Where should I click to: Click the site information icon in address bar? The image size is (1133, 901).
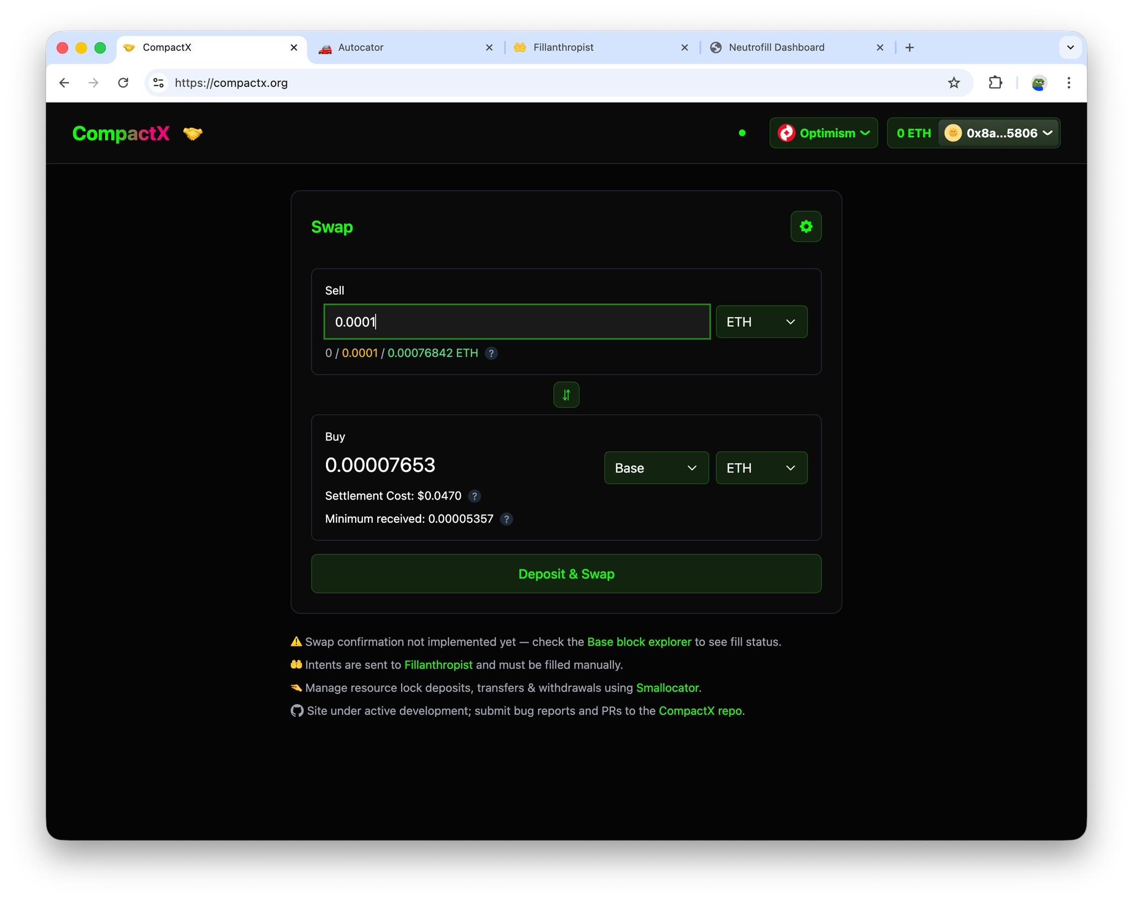pos(159,83)
